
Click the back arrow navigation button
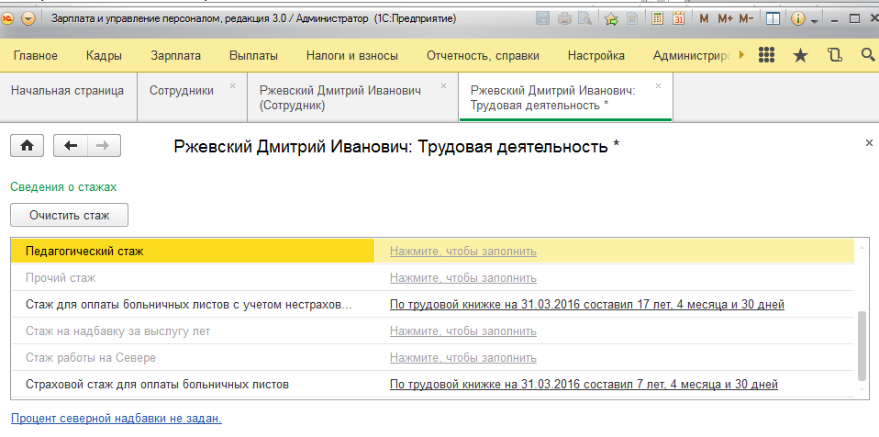coord(71,145)
